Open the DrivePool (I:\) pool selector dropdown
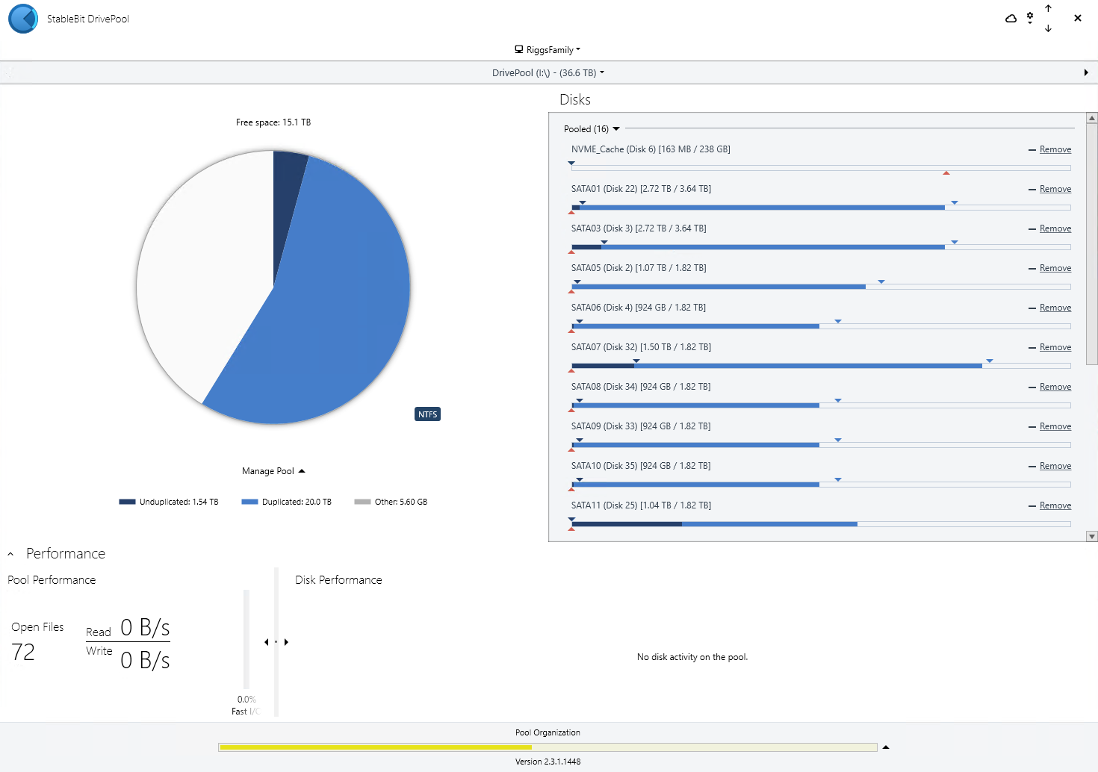1098x772 pixels. (548, 72)
